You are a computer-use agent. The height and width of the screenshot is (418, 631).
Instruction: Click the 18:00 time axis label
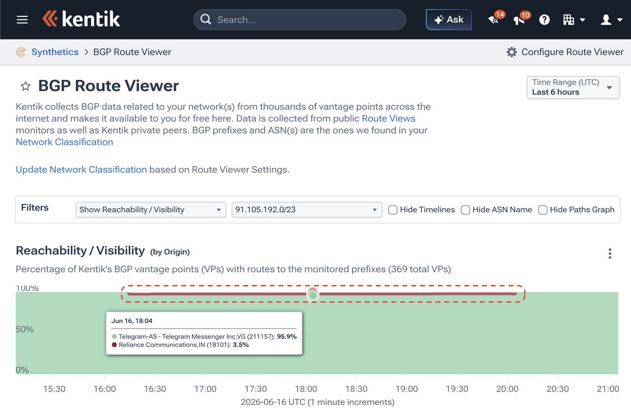pyautogui.click(x=306, y=389)
